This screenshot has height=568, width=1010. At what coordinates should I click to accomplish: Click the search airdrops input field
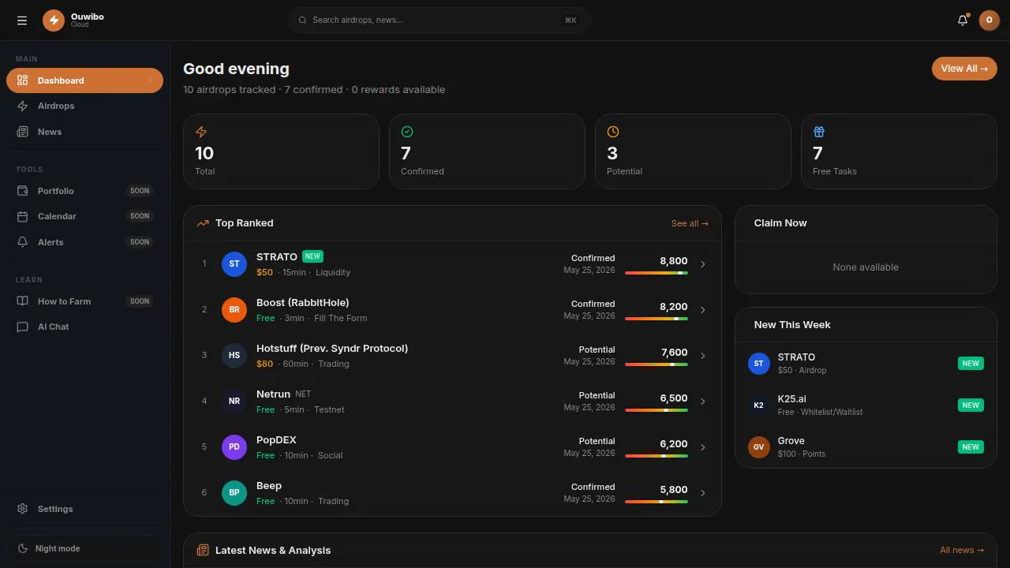click(440, 21)
